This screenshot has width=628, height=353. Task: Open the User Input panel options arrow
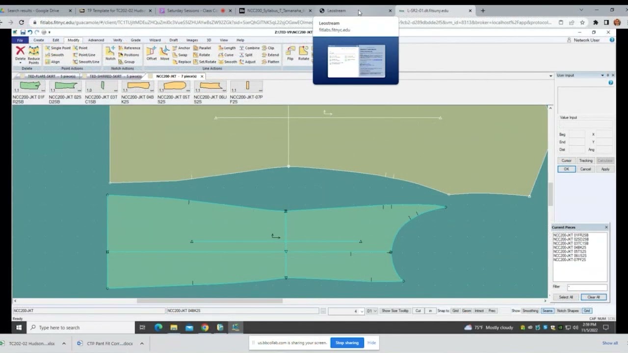point(602,76)
